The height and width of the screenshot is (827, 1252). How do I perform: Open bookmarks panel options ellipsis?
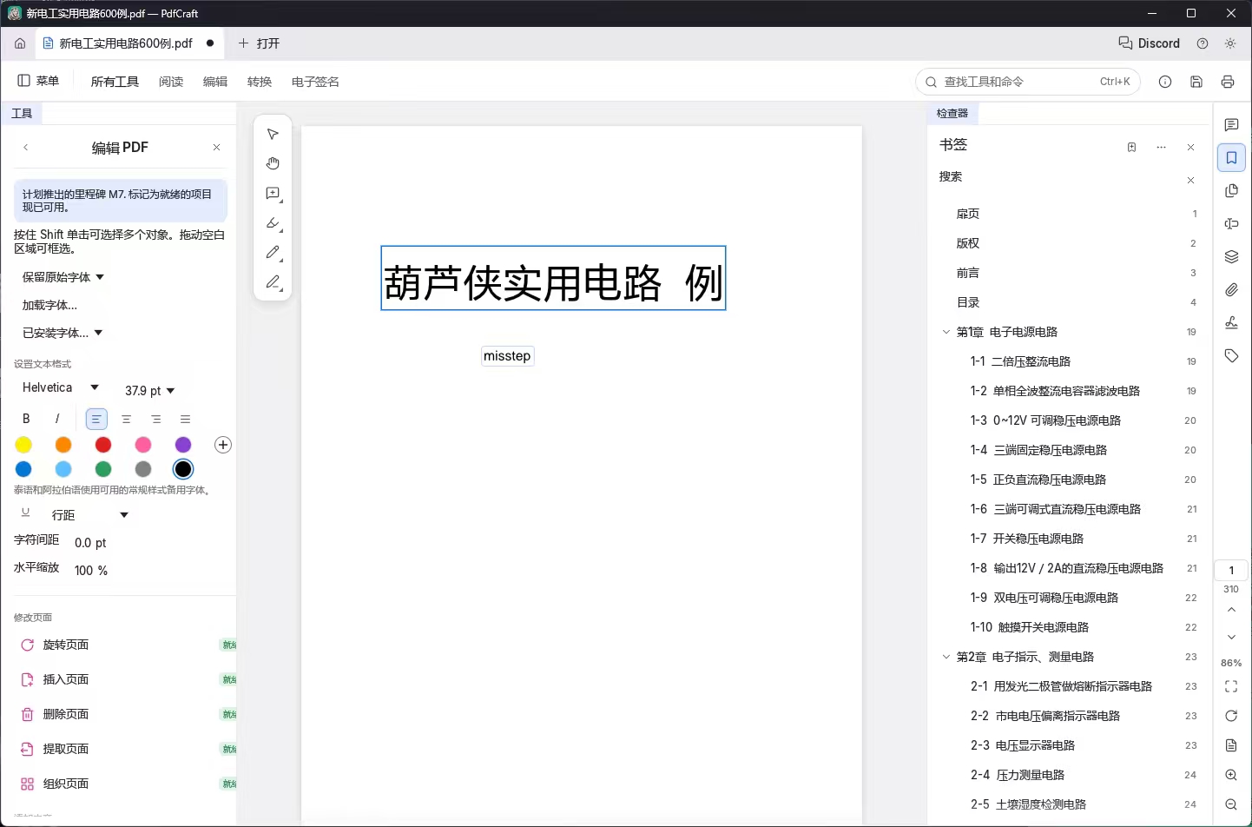1162,148
